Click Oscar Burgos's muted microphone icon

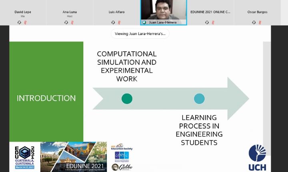pyautogui.click(x=260, y=23)
